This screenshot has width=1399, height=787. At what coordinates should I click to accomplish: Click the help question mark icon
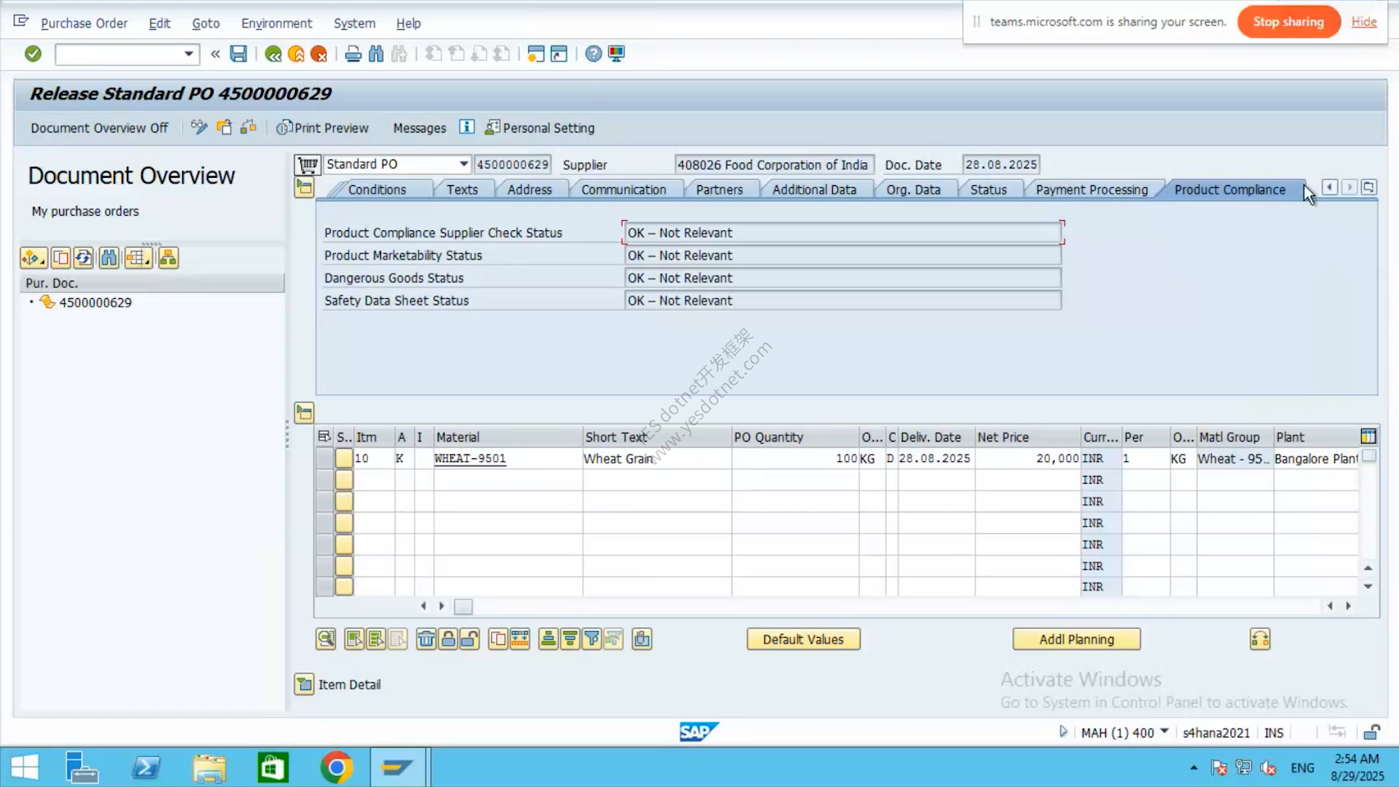593,53
